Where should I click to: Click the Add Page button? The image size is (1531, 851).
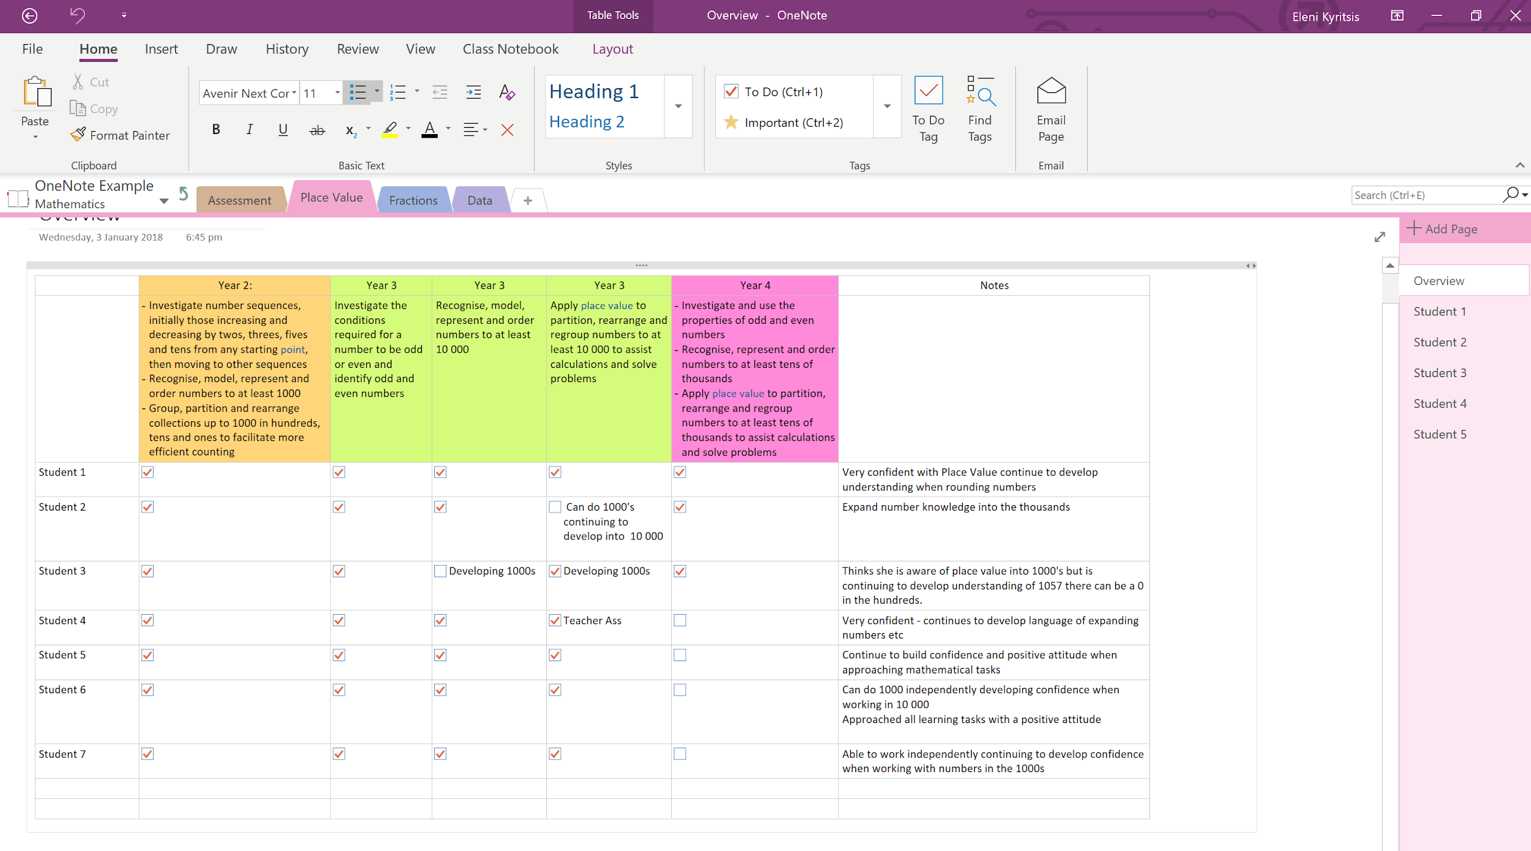pyautogui.click(x=1450, y=228)
